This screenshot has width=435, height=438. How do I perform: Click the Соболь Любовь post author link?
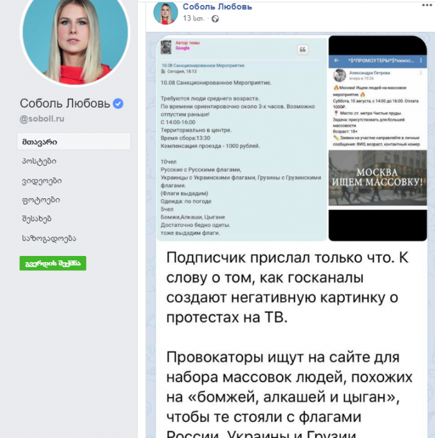[217, 7]
